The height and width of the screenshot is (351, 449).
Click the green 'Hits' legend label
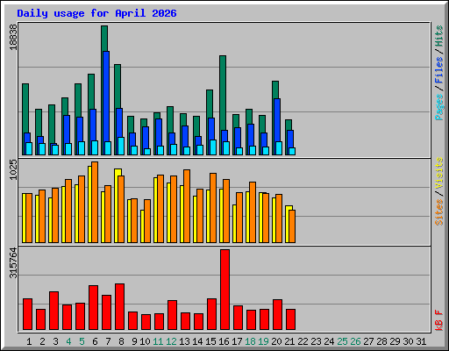pyautogui.click(x=439, y=36)
